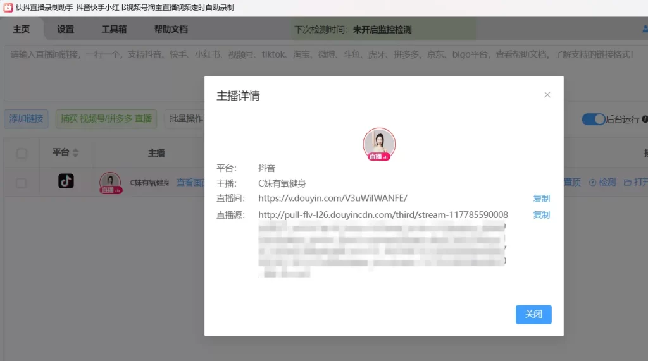The image size is (648, 361).
Task: Click the Douyin platform icon in the row
Action: (x=66, y=181)
